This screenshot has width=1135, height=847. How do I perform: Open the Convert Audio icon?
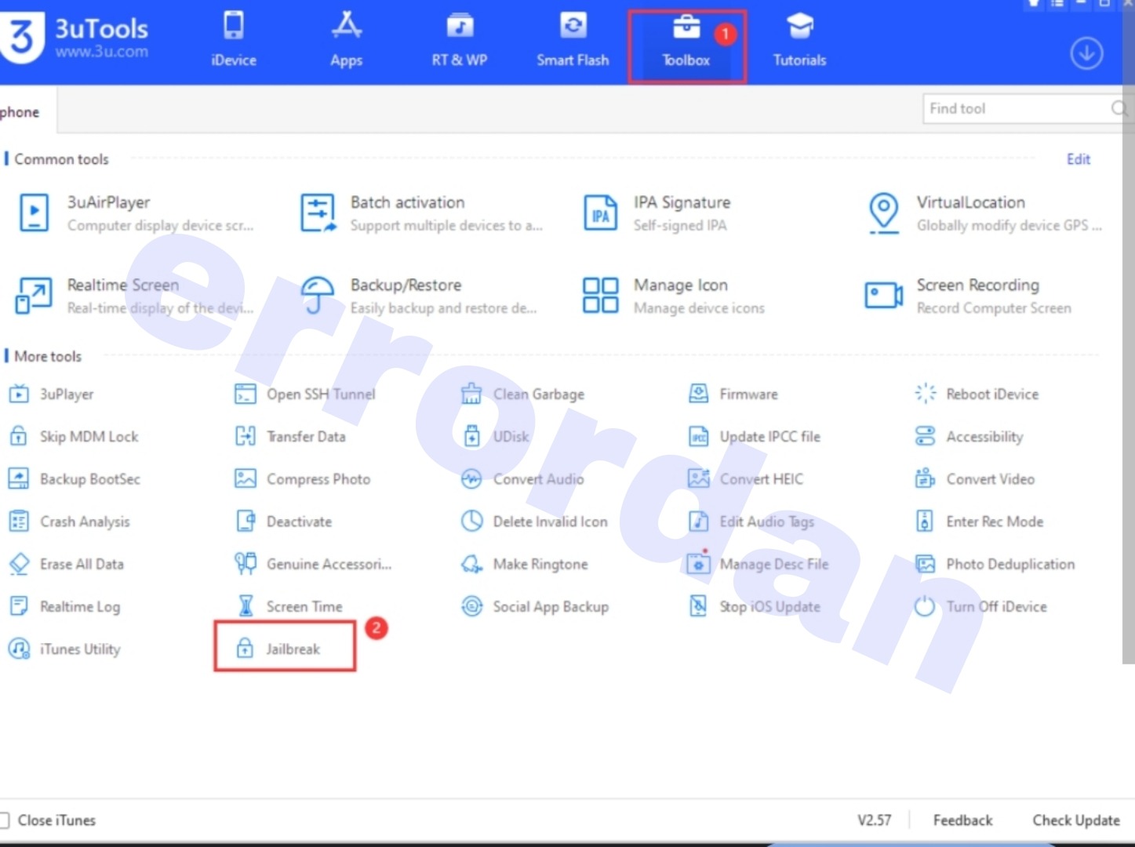pyautogui.click(x=471, y=478)
